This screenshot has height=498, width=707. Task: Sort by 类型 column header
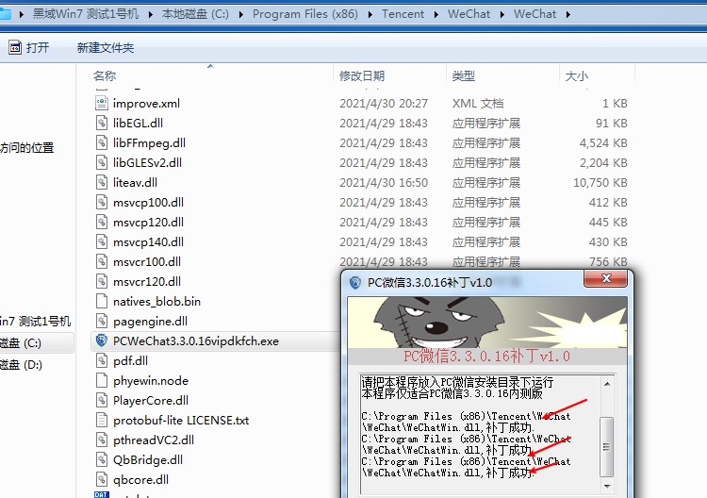tap(464, 75)
